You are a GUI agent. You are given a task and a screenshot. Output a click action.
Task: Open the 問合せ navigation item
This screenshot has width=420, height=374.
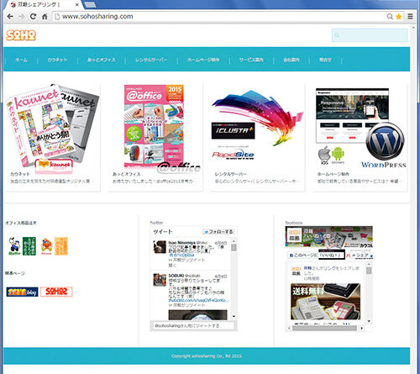coord(325,60)
